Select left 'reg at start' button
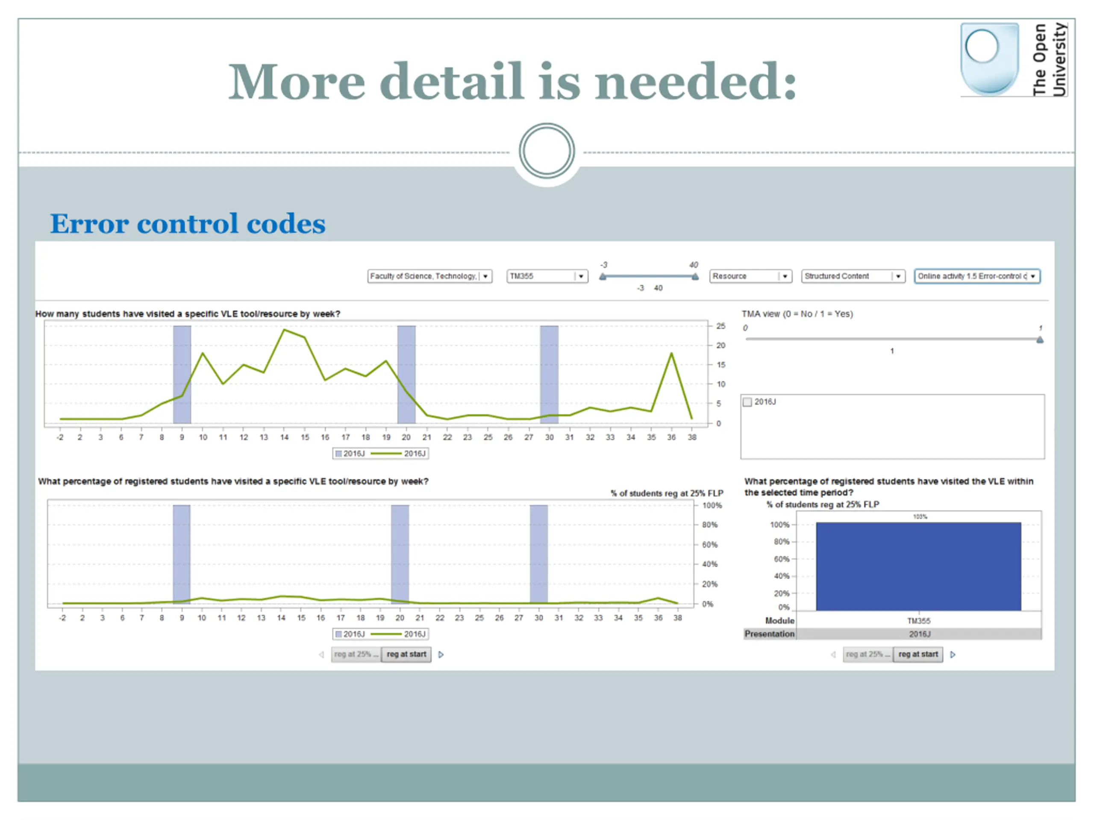1094x820 pixels. point(406,654)
